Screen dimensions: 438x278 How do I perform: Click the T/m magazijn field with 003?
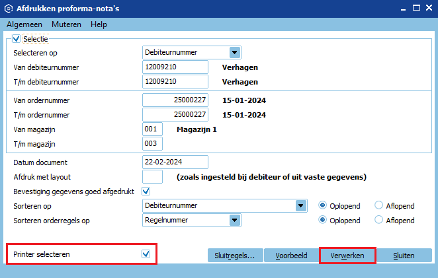point(152,143)
